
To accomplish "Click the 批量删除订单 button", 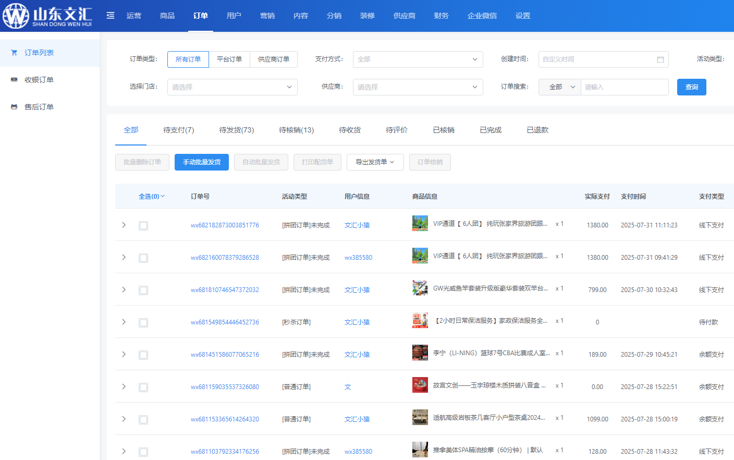I will [x=142, y=162].
